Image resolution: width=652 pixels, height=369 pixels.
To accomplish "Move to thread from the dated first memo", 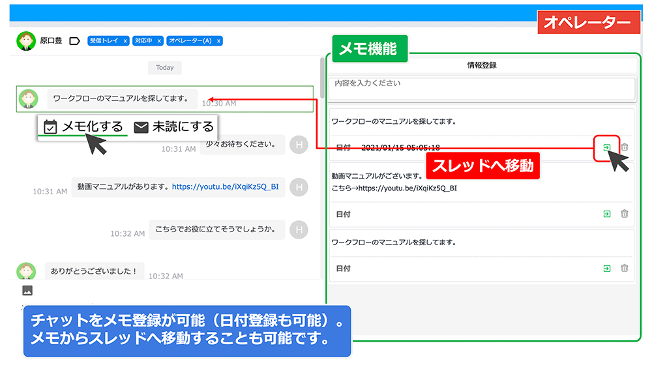I will tap(606, 147).
